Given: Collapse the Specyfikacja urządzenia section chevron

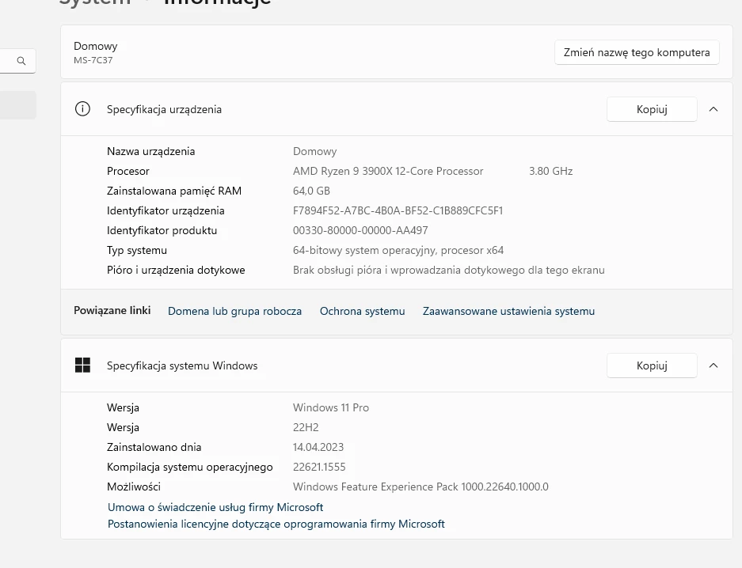Looking at the screenshot, I should point(713,109).
